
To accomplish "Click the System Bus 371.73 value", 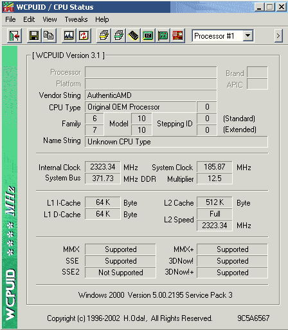I will (x=103, y=179).
